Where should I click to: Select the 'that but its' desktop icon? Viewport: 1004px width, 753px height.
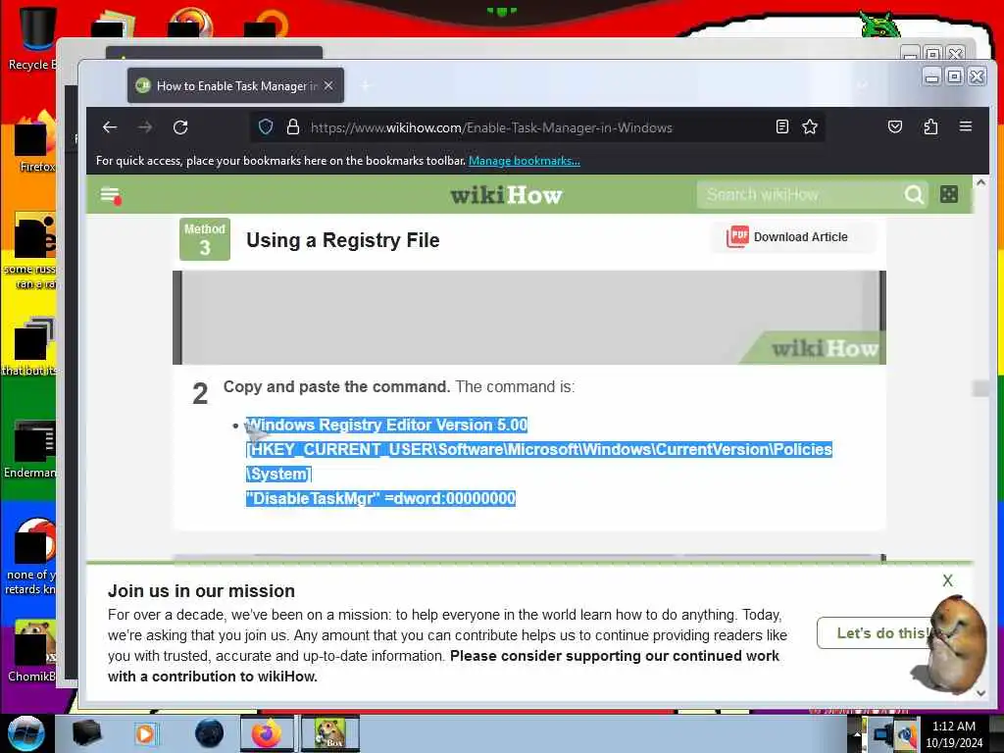coord(30,347)
